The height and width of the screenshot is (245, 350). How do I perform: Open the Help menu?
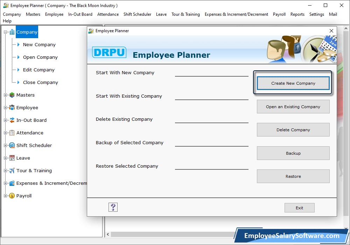7,21
